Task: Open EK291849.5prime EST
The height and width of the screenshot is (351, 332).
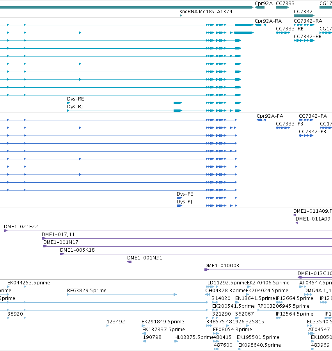Action: [x=163, y=322]
